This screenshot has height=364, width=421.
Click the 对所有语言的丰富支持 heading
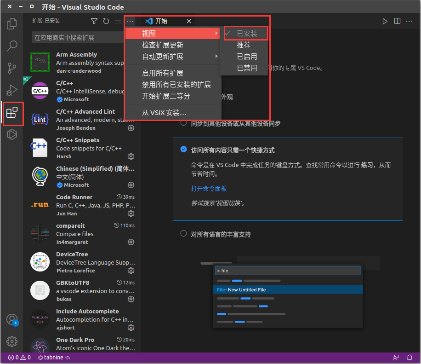coord(221,234)
